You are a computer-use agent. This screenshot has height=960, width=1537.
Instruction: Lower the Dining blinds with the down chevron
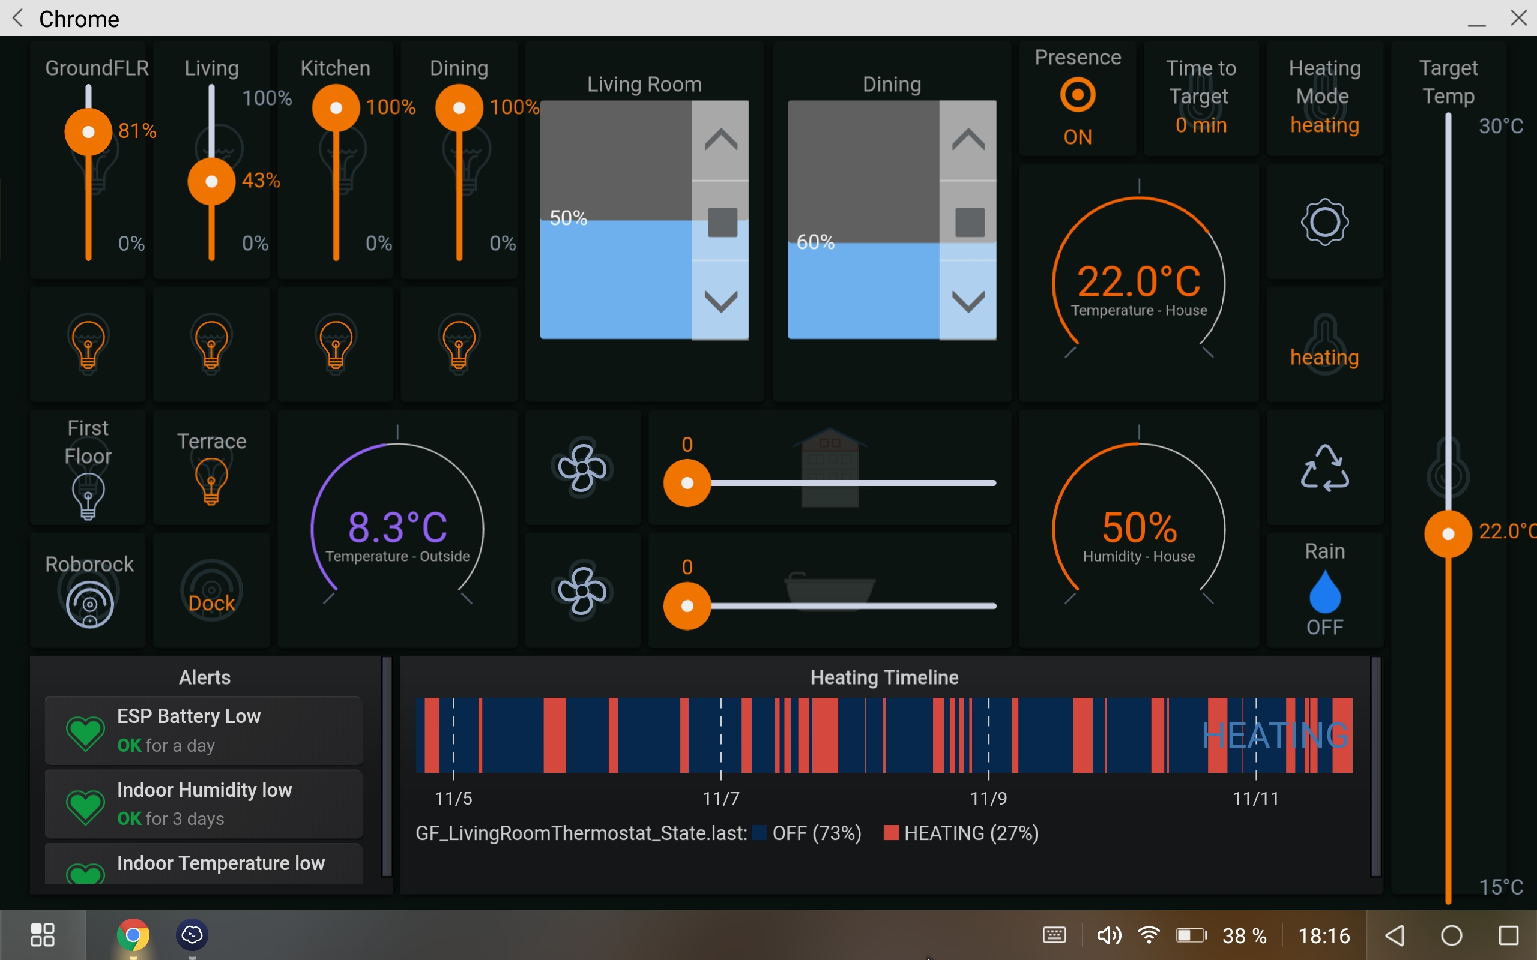point(968,304)
